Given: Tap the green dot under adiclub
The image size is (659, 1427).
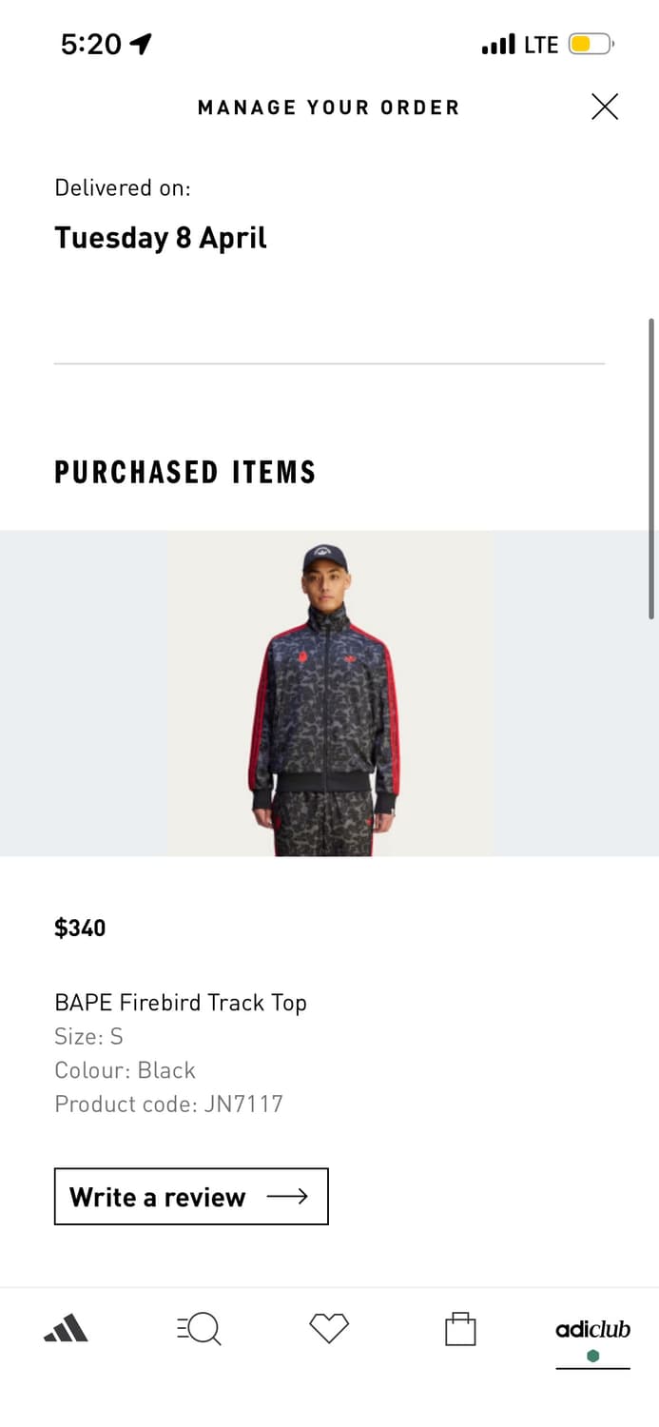Looking at the screenshot, I should click(593, 1357).
